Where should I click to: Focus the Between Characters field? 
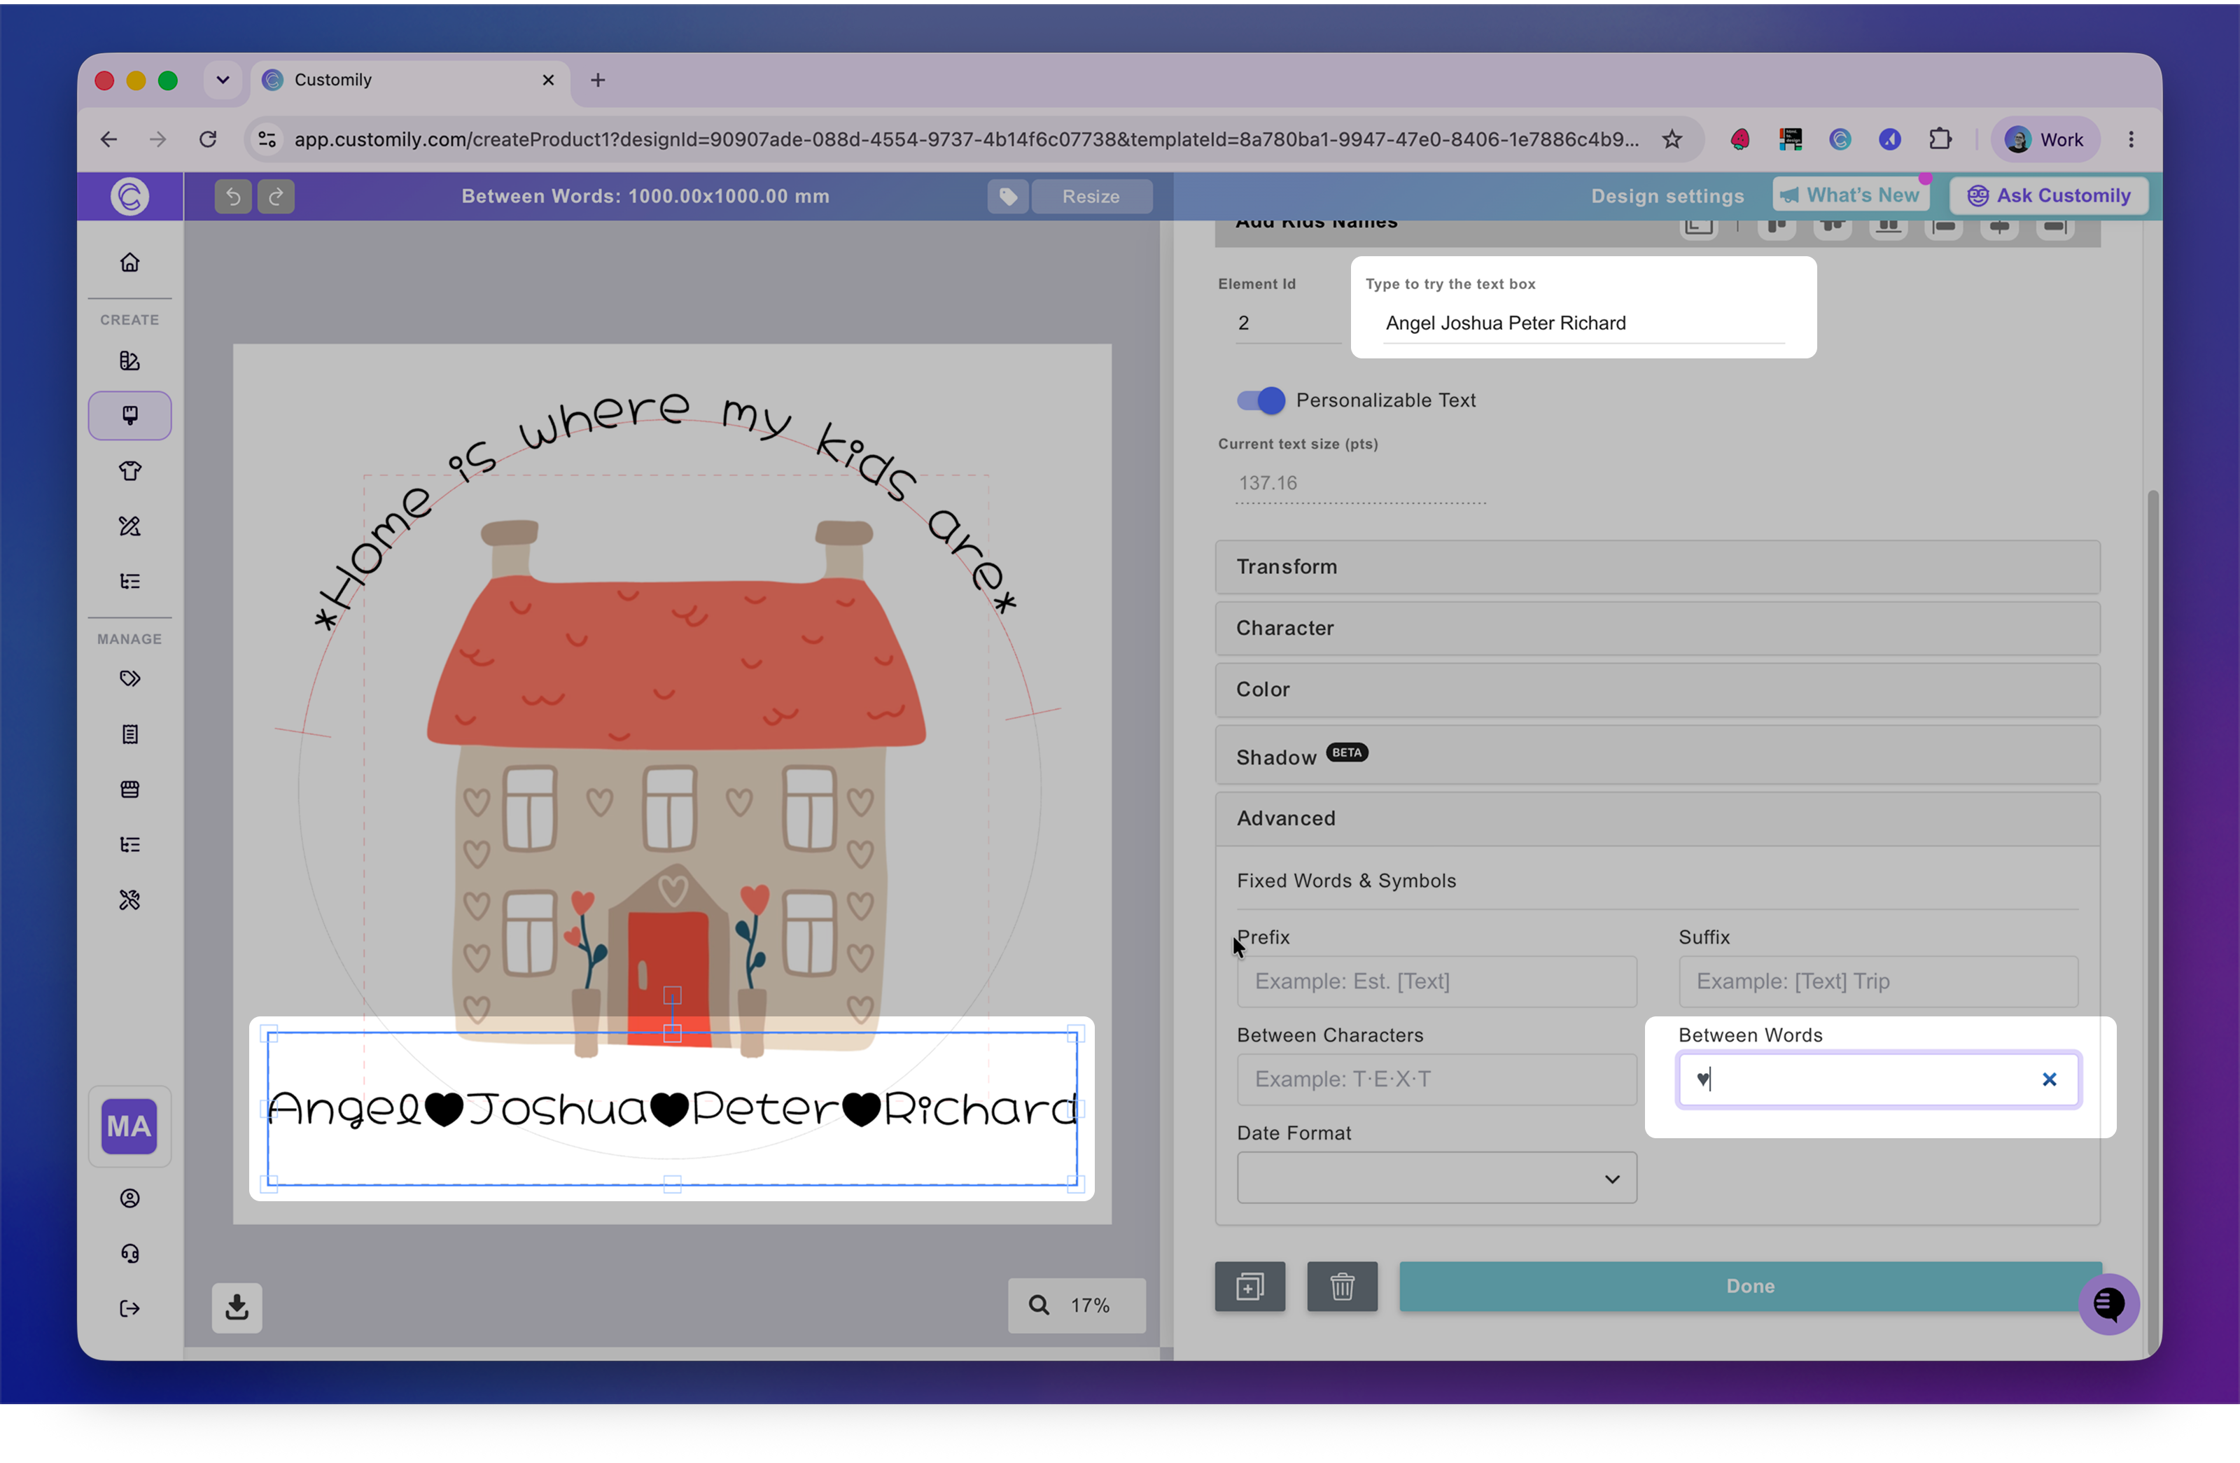coord(1436,1080)
